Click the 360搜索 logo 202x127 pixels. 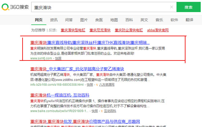tap(15, 7)
